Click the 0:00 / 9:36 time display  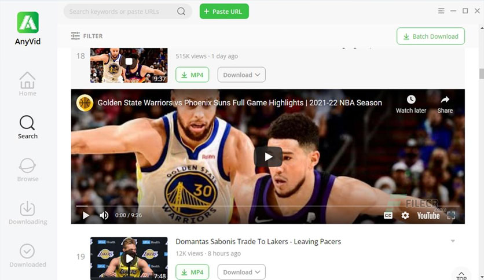coord(129,215)
